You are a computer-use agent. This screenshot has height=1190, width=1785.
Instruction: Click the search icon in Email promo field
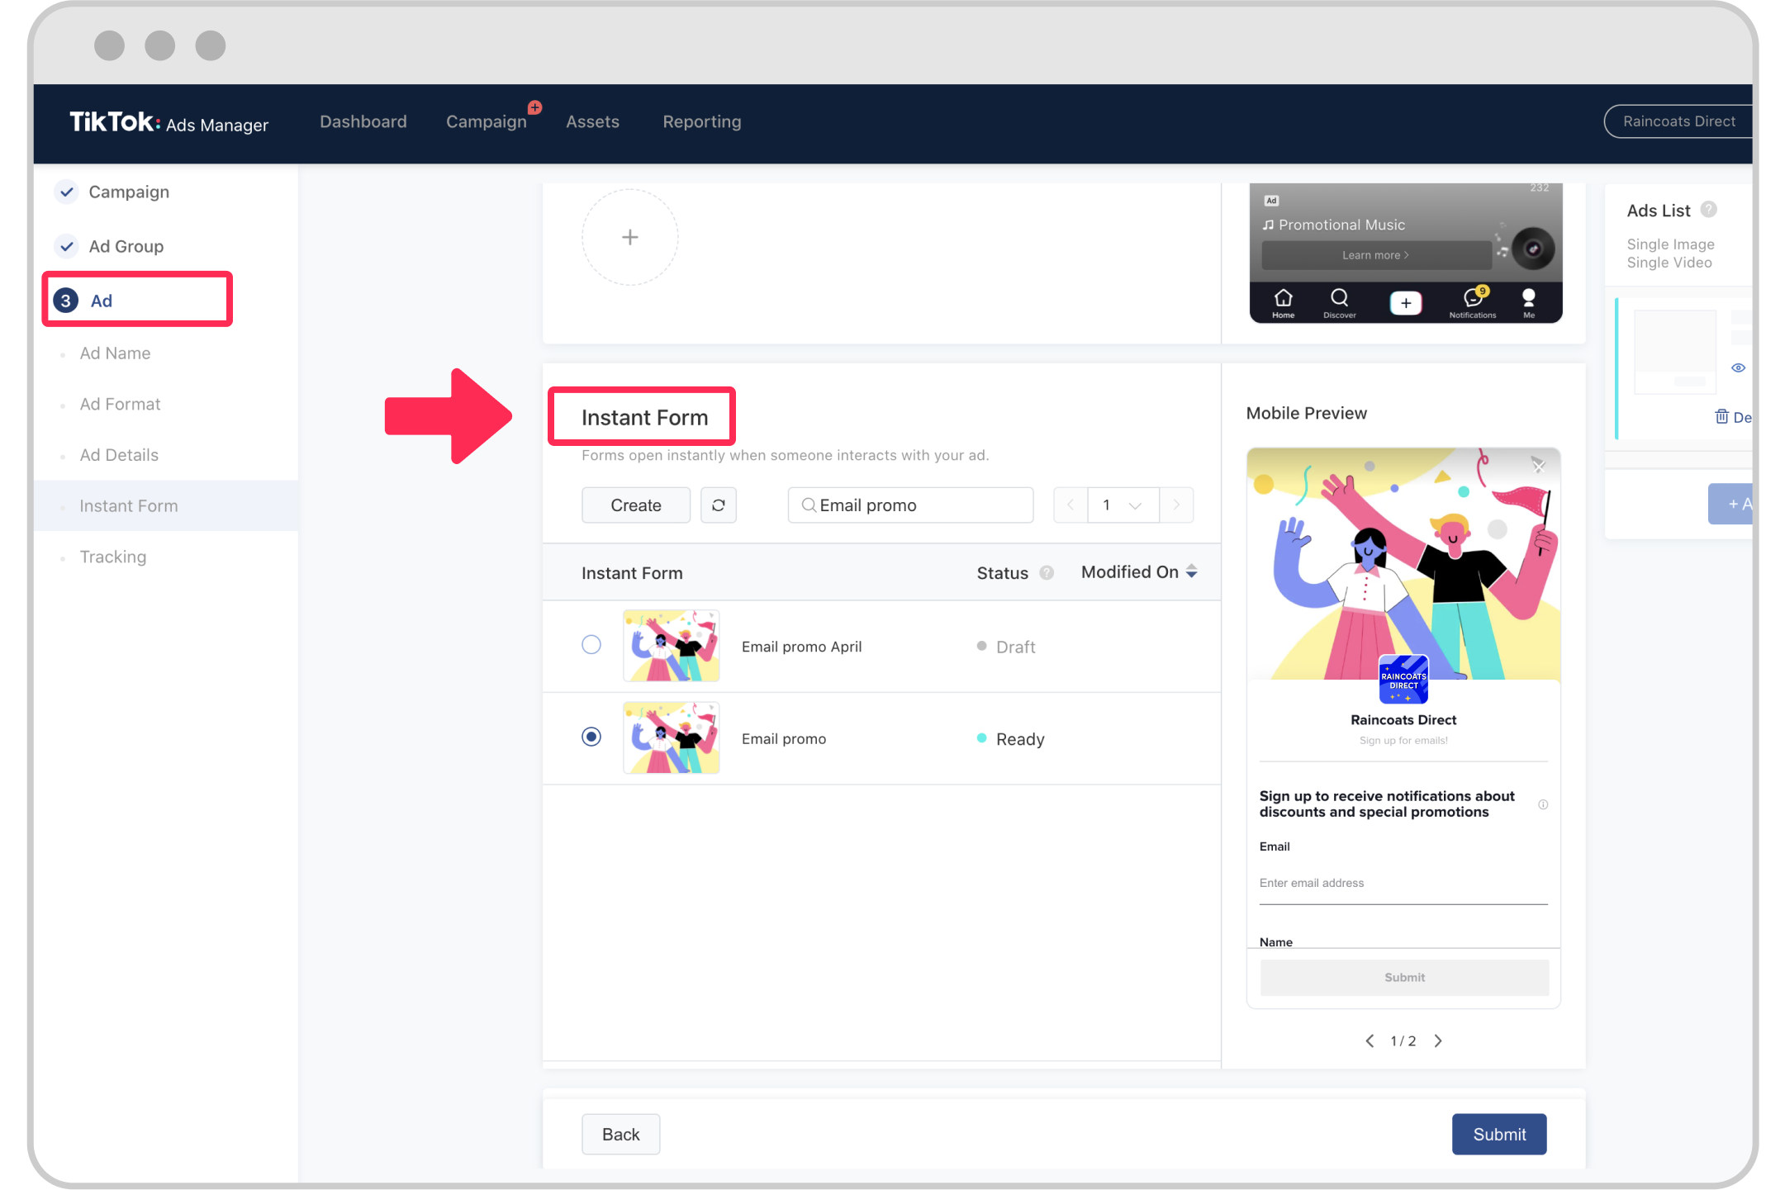[808, 505]
